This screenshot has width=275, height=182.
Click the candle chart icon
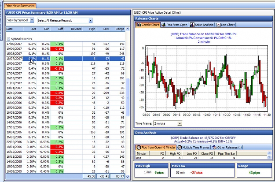coord(139,25)
